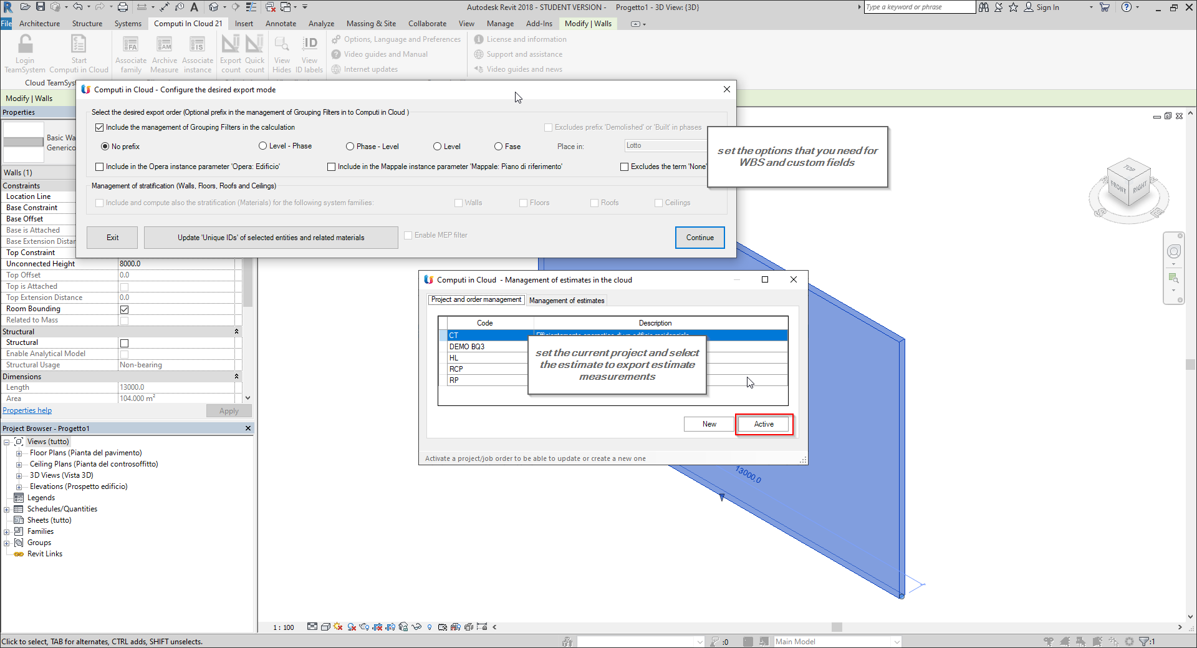Switch to 'Project and order management' tab
The height and width of the screenshot is (648, 1197).
tap(476, 299)
